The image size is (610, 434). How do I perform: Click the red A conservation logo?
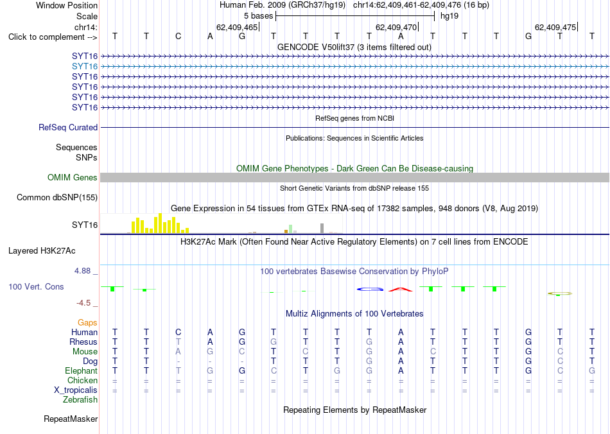click(401, 289)
